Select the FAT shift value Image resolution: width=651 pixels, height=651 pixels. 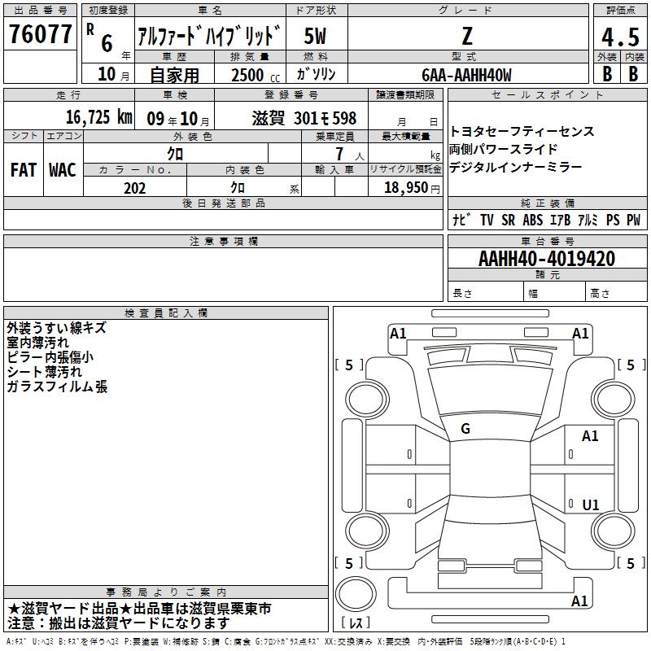click(23, 170)
